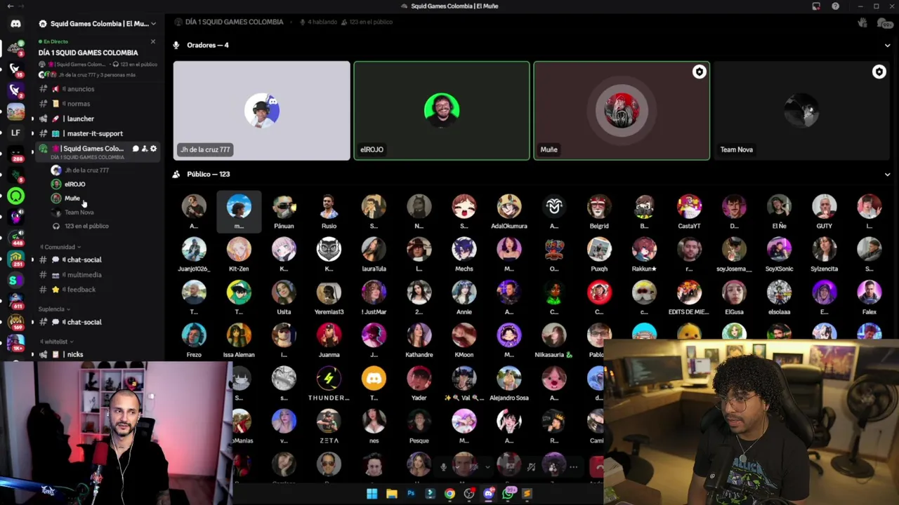This screenshot has width=899, height=505.
Task: Open the multimedia channel
Action: pyautogui.click(x=98, y=275)
